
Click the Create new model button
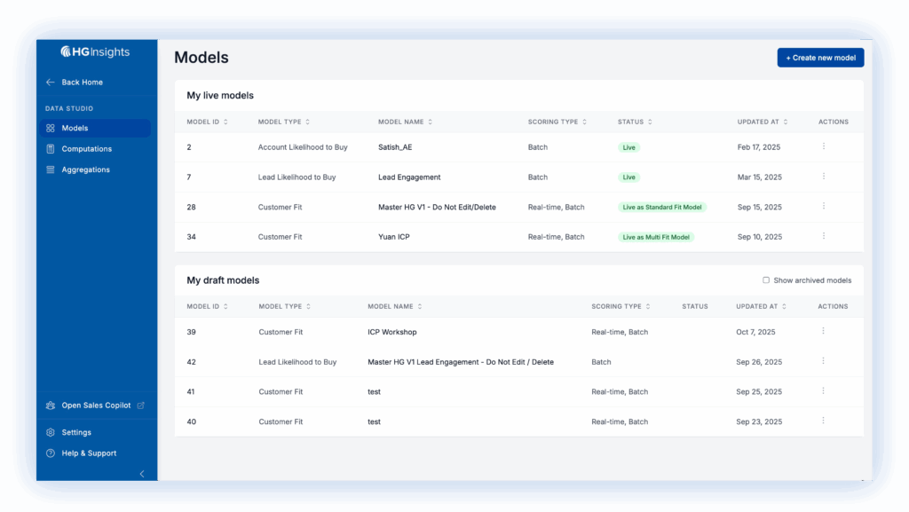pos(820,57)
